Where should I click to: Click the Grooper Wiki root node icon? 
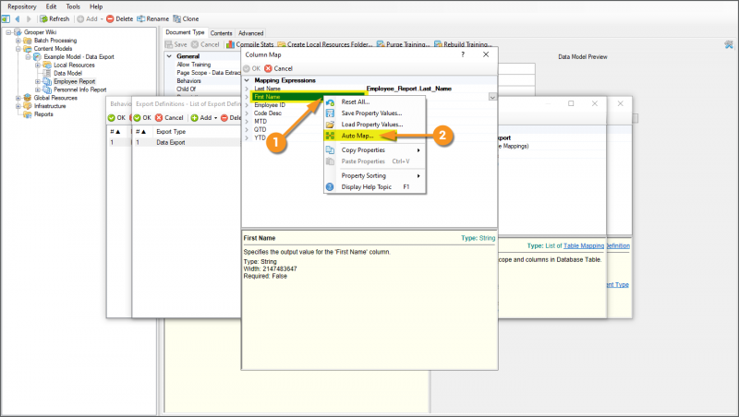[x=18, y=32]
